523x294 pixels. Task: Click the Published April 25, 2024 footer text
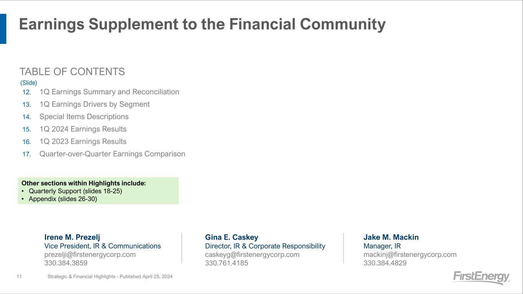pyautogui.click(x=110, y=276)
